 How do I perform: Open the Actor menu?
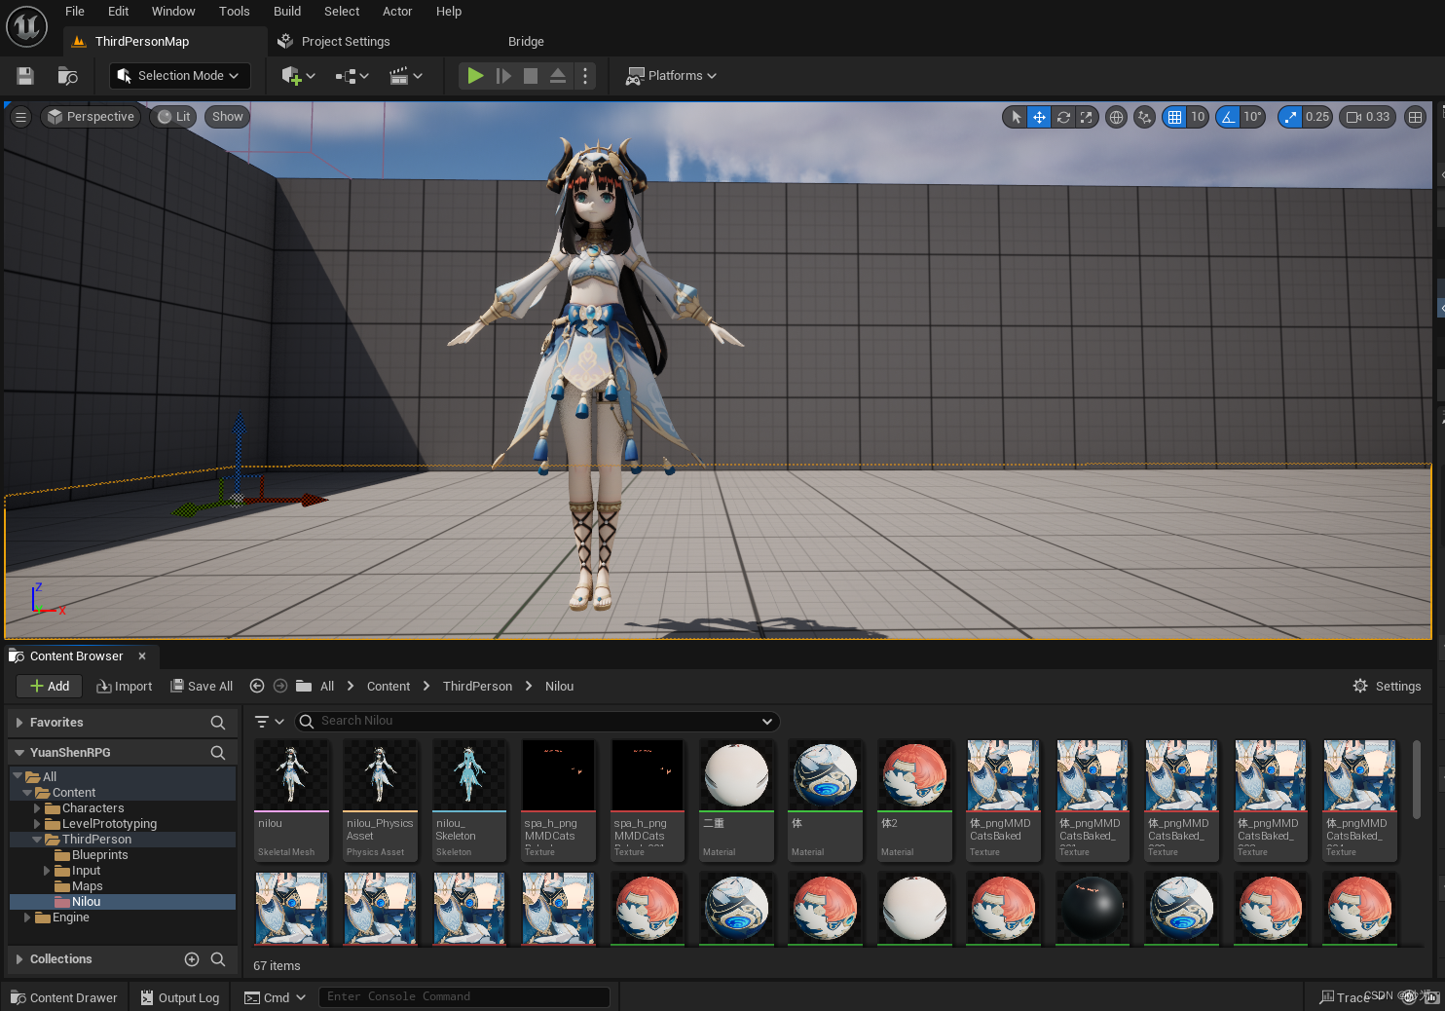click(397, 12)
